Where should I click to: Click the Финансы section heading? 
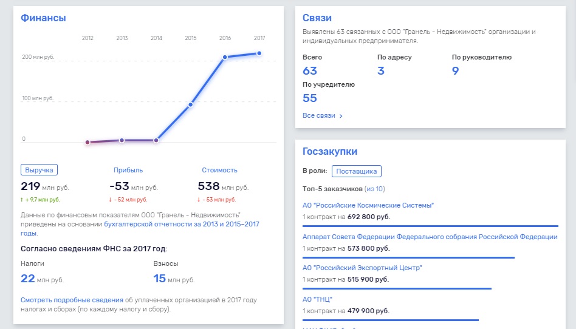point(43,18)
